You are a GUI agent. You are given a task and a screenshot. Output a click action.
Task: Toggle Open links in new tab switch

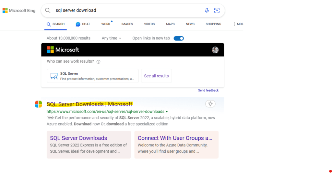tap(179, 38)
